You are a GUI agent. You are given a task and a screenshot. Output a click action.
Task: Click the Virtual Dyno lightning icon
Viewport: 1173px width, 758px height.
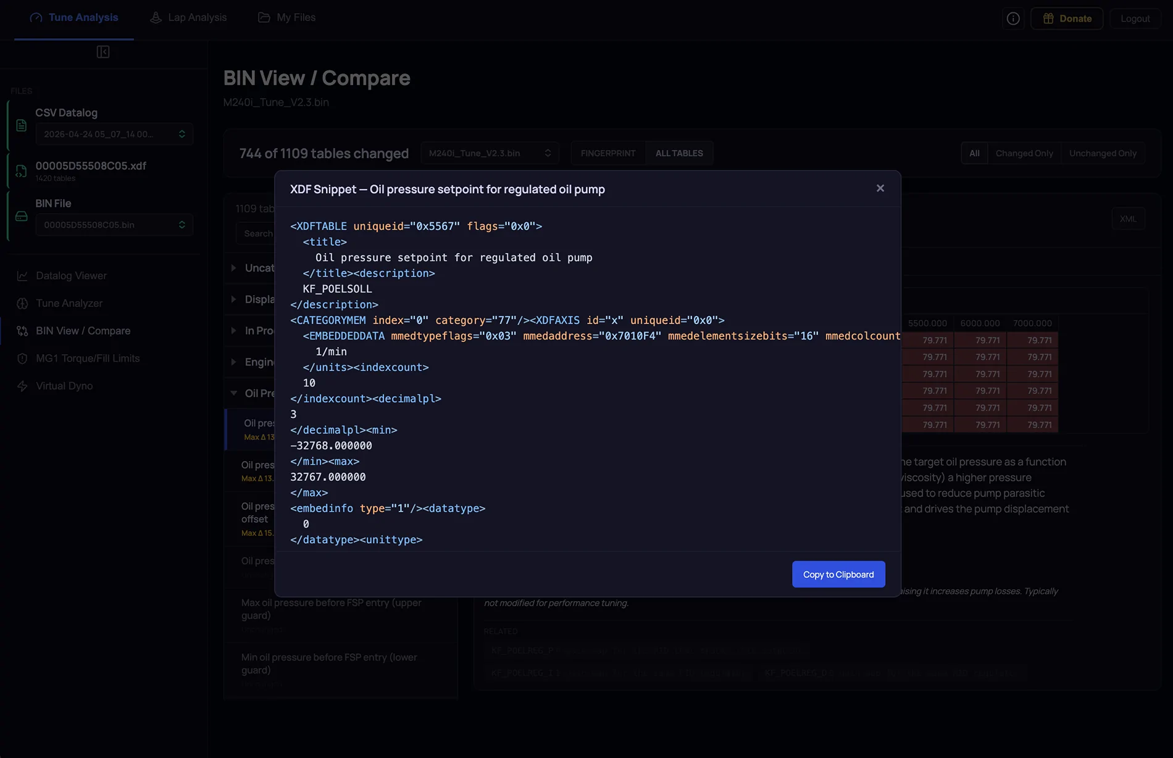click(x=22, y=386)
